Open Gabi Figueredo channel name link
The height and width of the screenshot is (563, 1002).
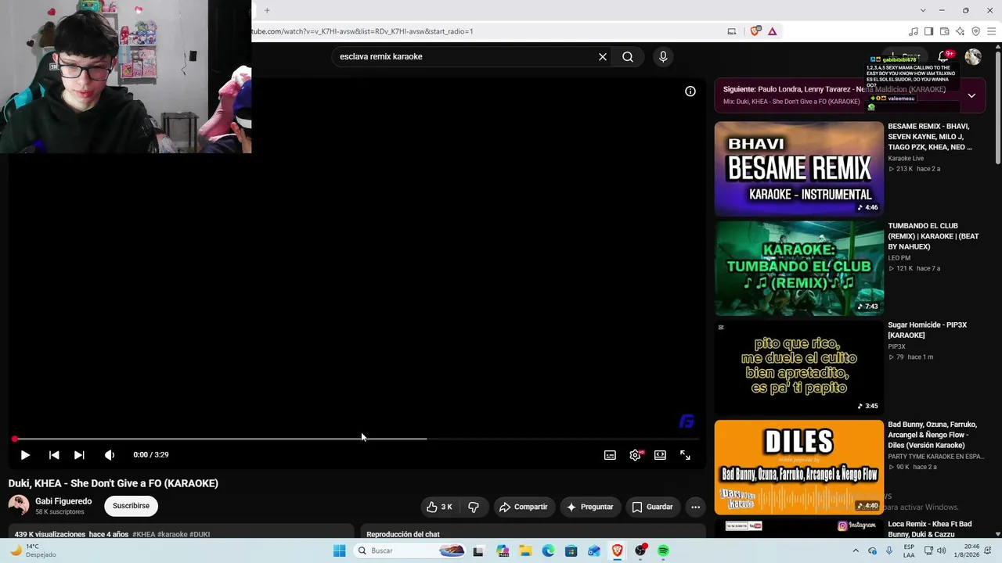pyautogui.click(x=63, y=501)
